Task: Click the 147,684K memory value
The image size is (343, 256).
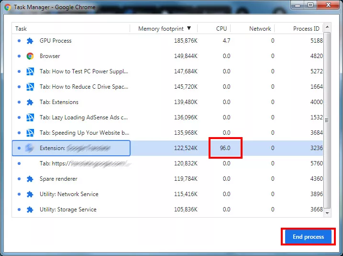Action: (x=186, y=71)
